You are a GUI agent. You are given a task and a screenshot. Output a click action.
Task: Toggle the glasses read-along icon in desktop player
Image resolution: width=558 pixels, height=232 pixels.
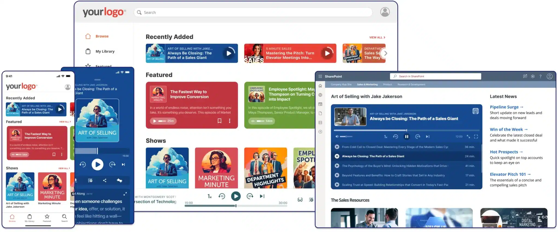(x=300, y=200)
